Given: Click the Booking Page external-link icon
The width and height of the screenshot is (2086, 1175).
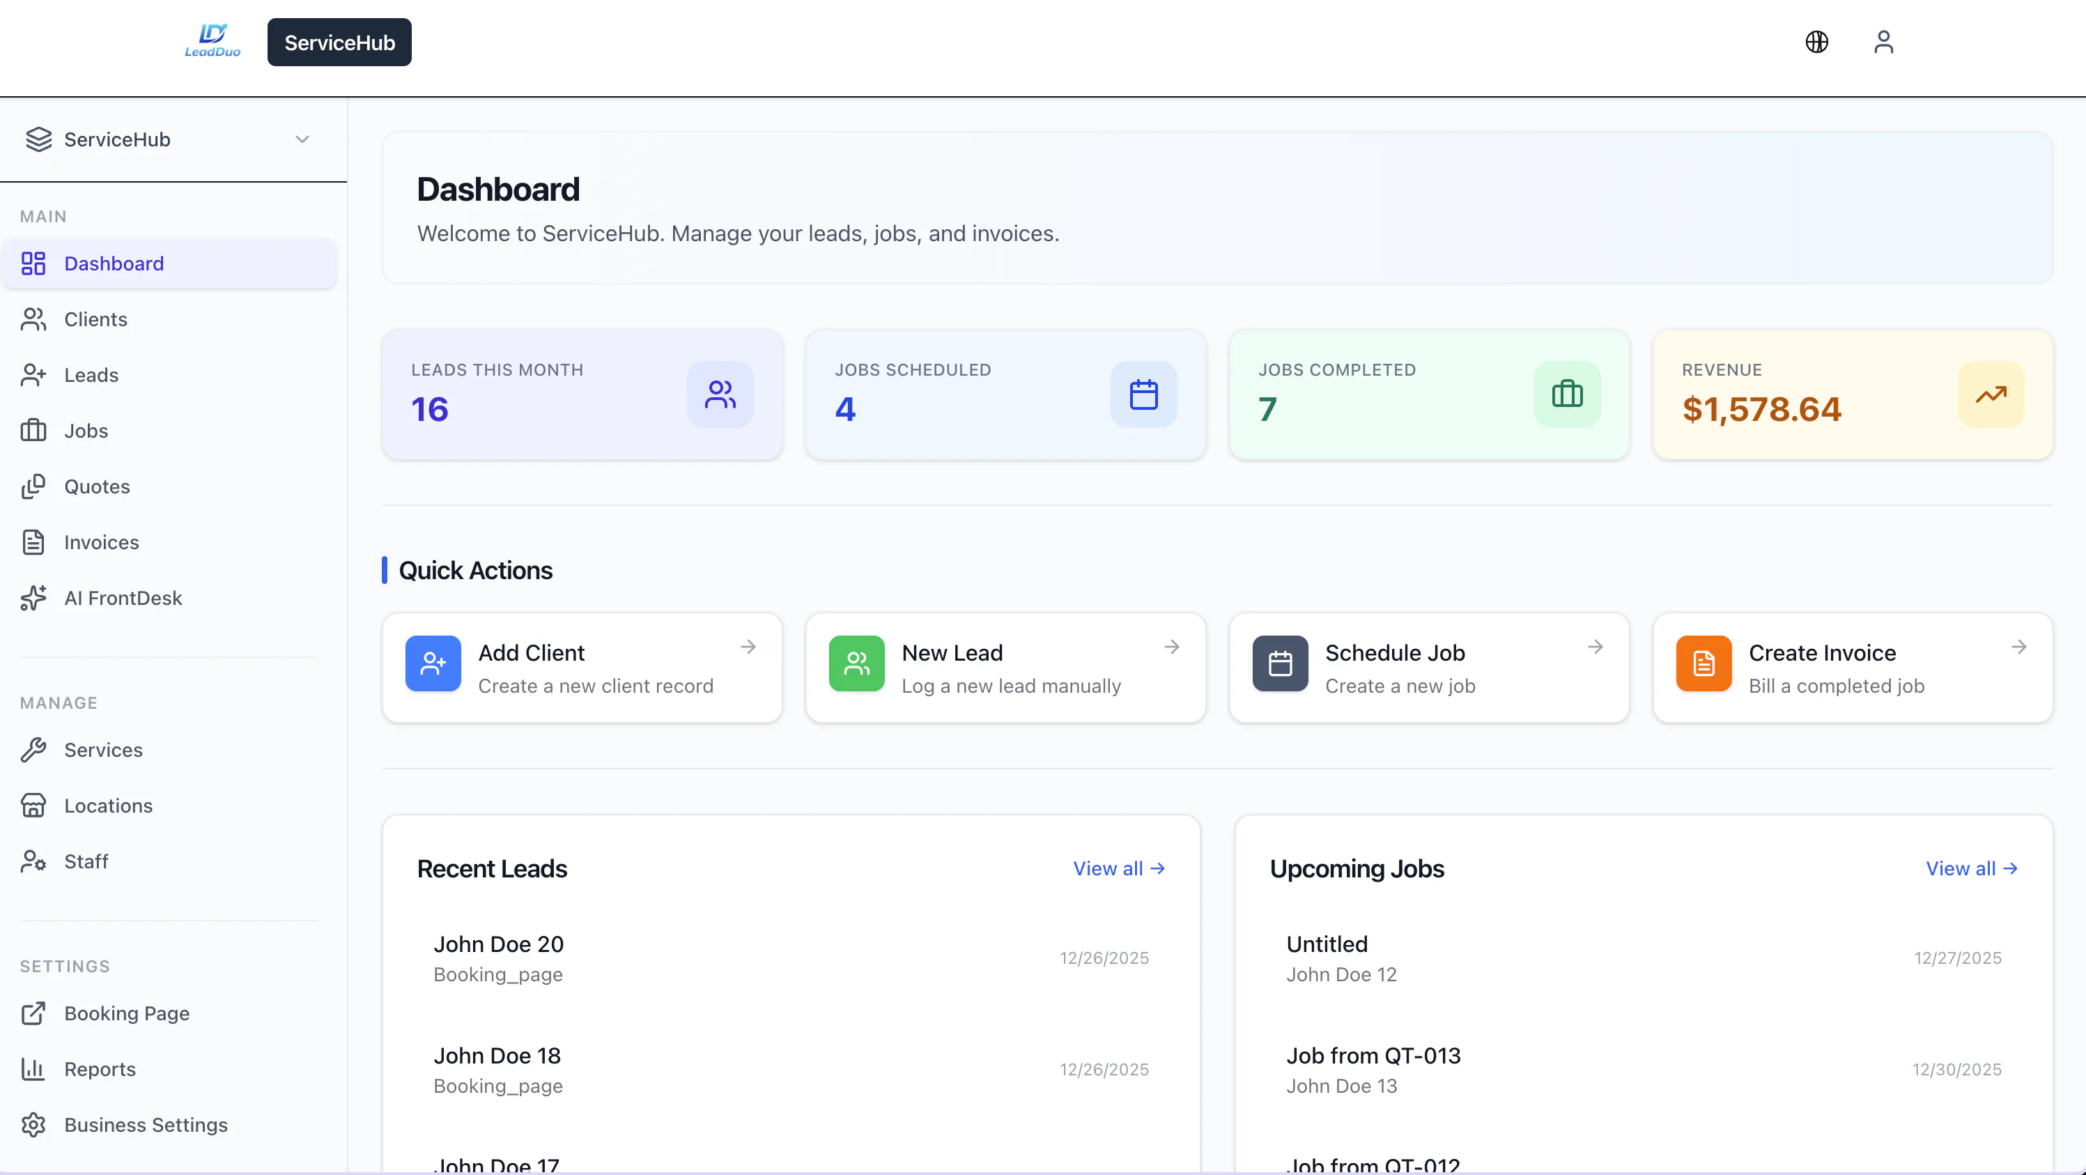Looking at the screenshot, I should pos(33,1013).
